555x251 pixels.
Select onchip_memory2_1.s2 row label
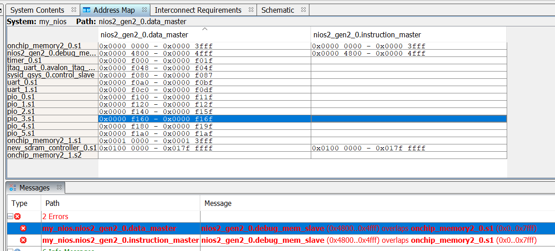(52, 155)
